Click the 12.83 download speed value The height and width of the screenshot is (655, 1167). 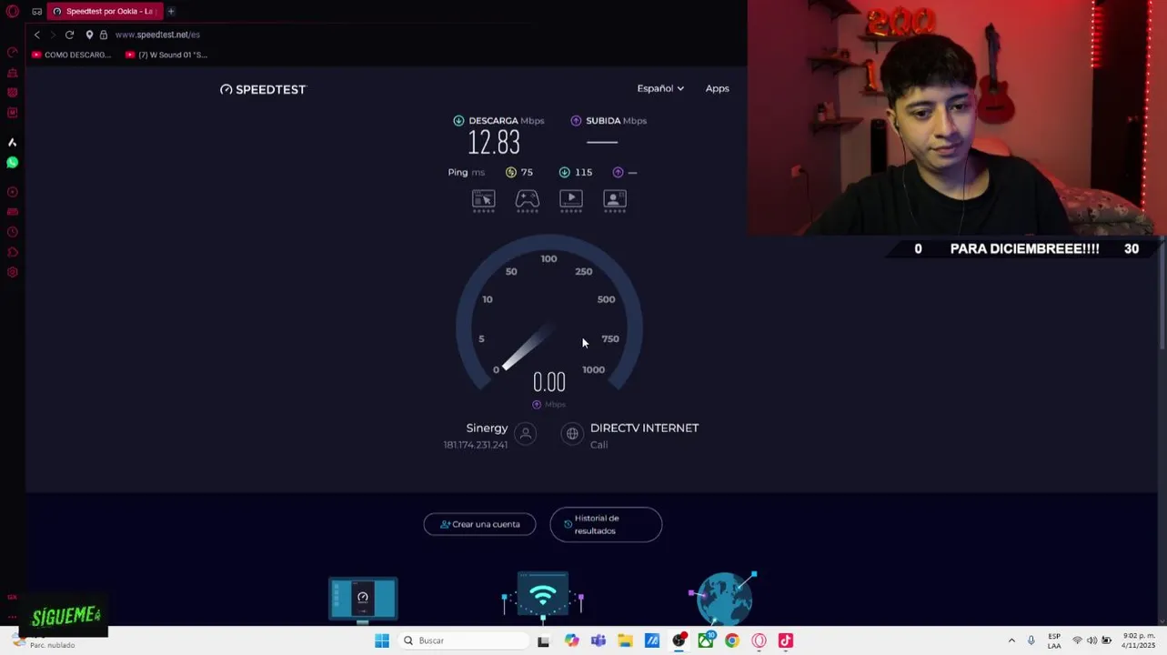pos(494,143)
